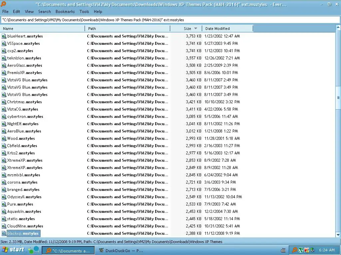This screenshot has height=255, width=341.
Task: Open the Bookmarks menu
Action: coord(65,12)
